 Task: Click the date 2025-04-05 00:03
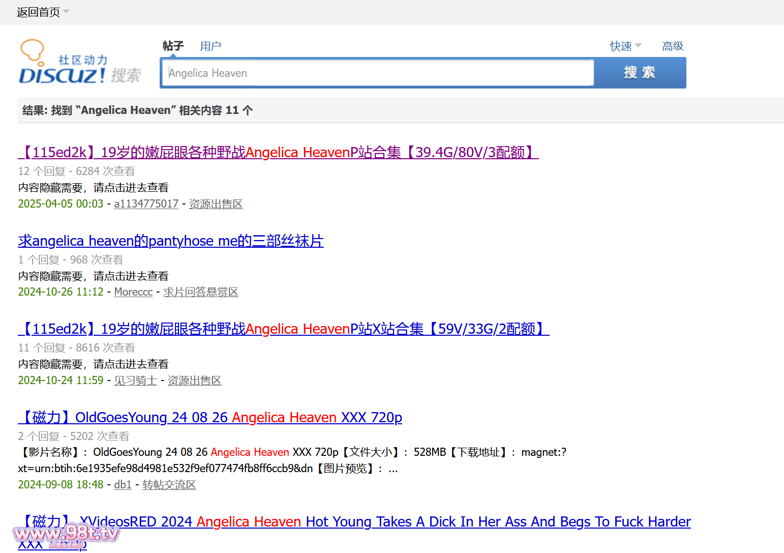(x=61, y=204)
